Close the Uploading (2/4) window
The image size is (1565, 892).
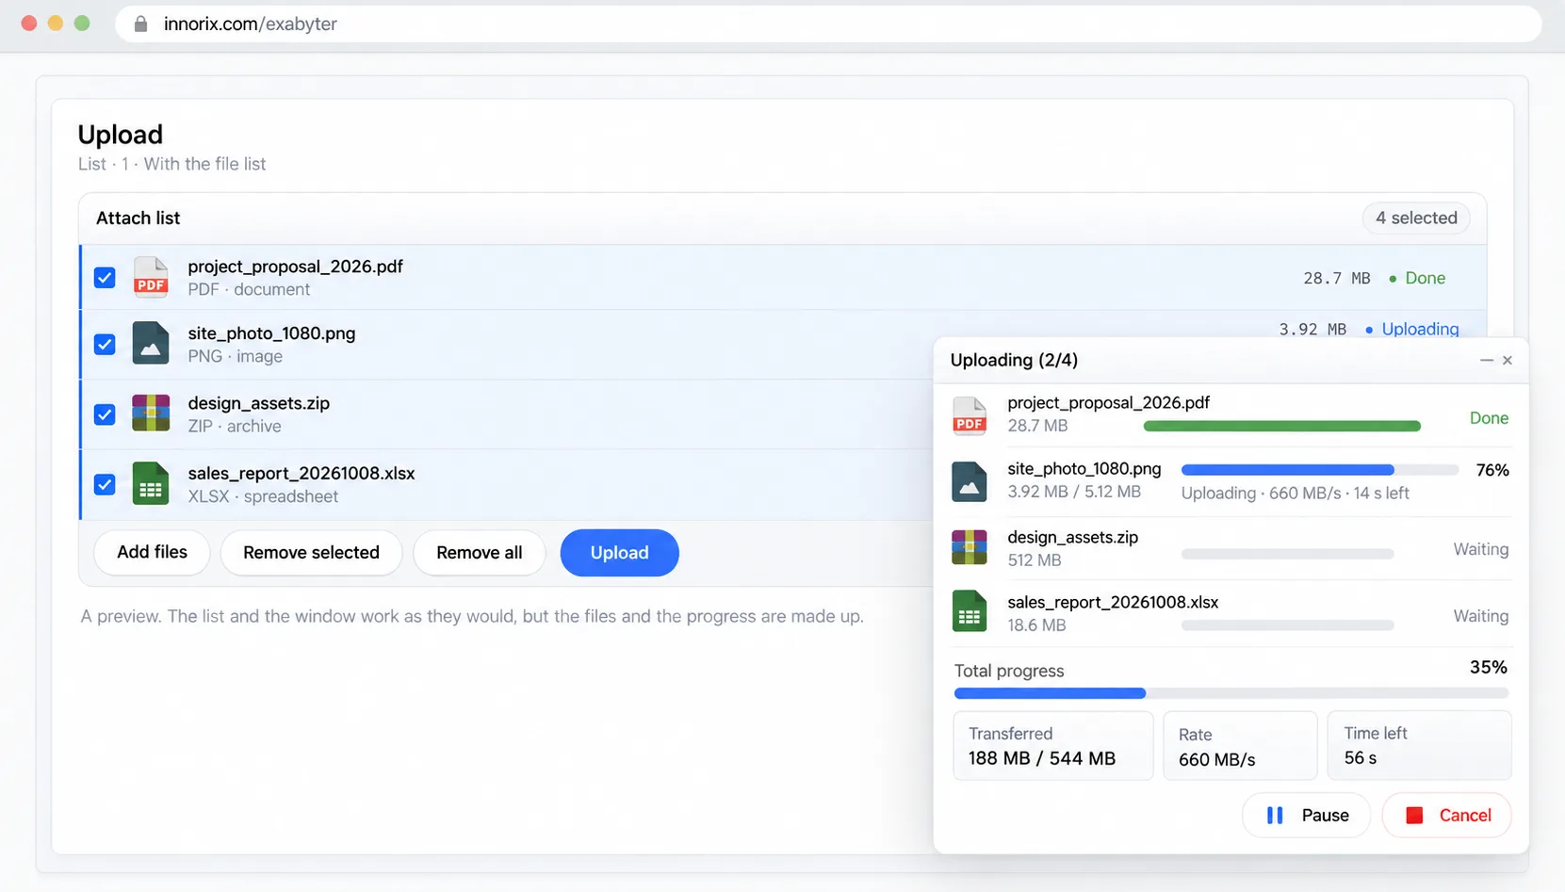(1508, 360)
